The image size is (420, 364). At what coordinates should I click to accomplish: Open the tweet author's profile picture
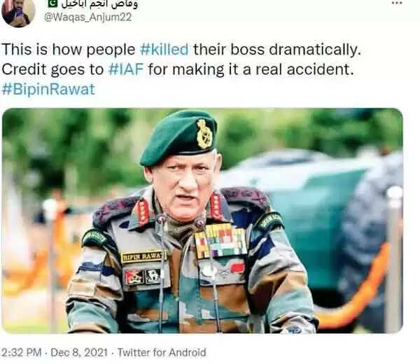click(18, 12)
